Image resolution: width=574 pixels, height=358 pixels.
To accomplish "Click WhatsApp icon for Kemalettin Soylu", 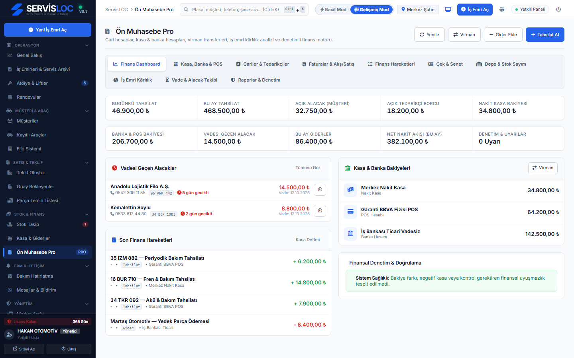I will coord(320,211).
